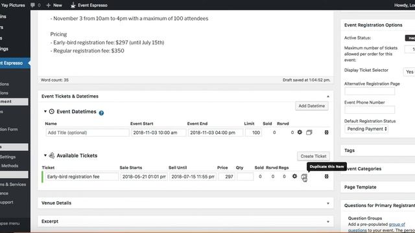Open Event Espresso admin bar icon
Screen dimensions: 415x233
[73, 5]
